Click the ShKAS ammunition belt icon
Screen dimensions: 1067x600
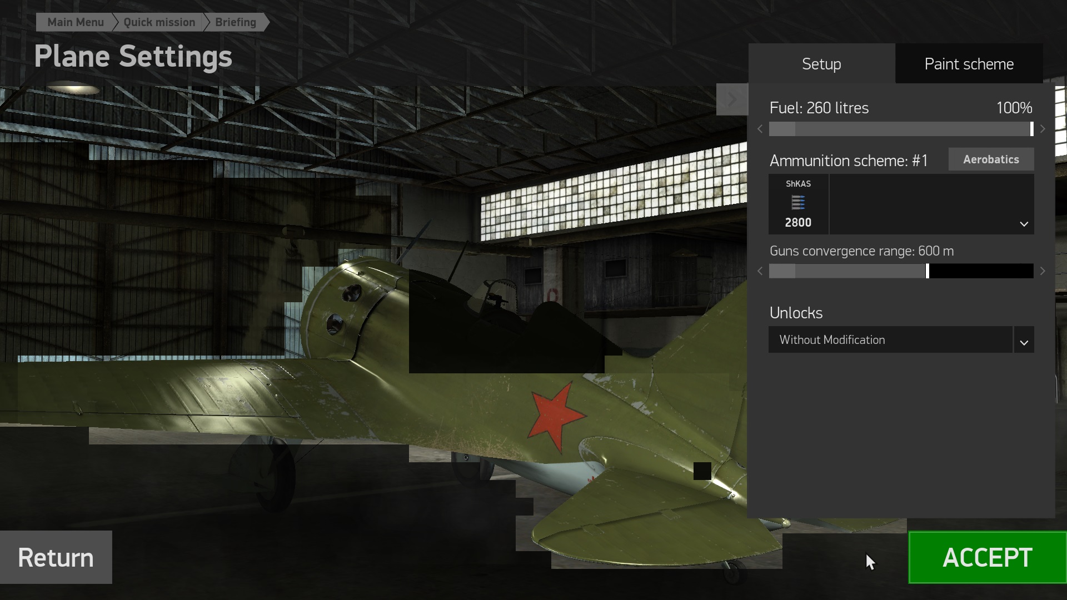point(798,203)
